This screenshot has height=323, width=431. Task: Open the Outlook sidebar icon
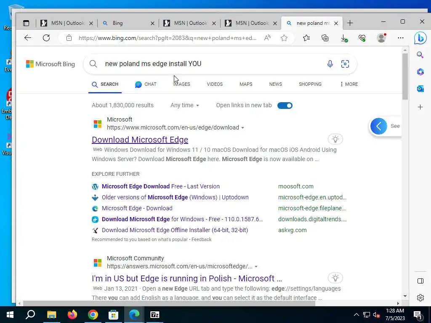point(420,89)
